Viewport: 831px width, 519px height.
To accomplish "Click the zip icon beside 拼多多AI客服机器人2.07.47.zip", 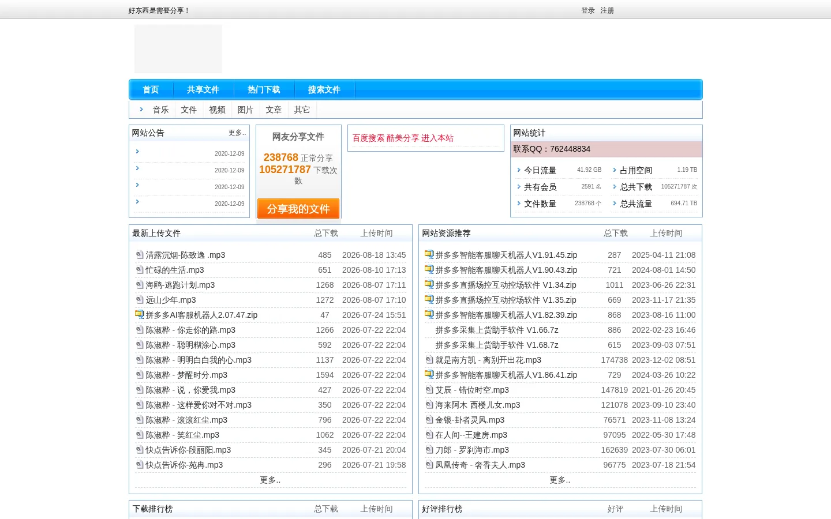I will pos(139,314).
